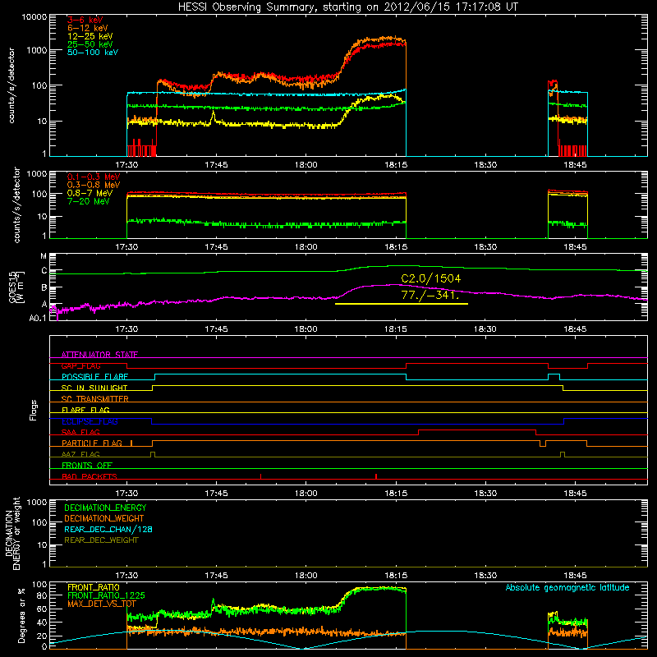Image resolution: width=657 pixels, height=657 pixels.
Task: Click the Flags panel axis label
Action: [33, 410]
